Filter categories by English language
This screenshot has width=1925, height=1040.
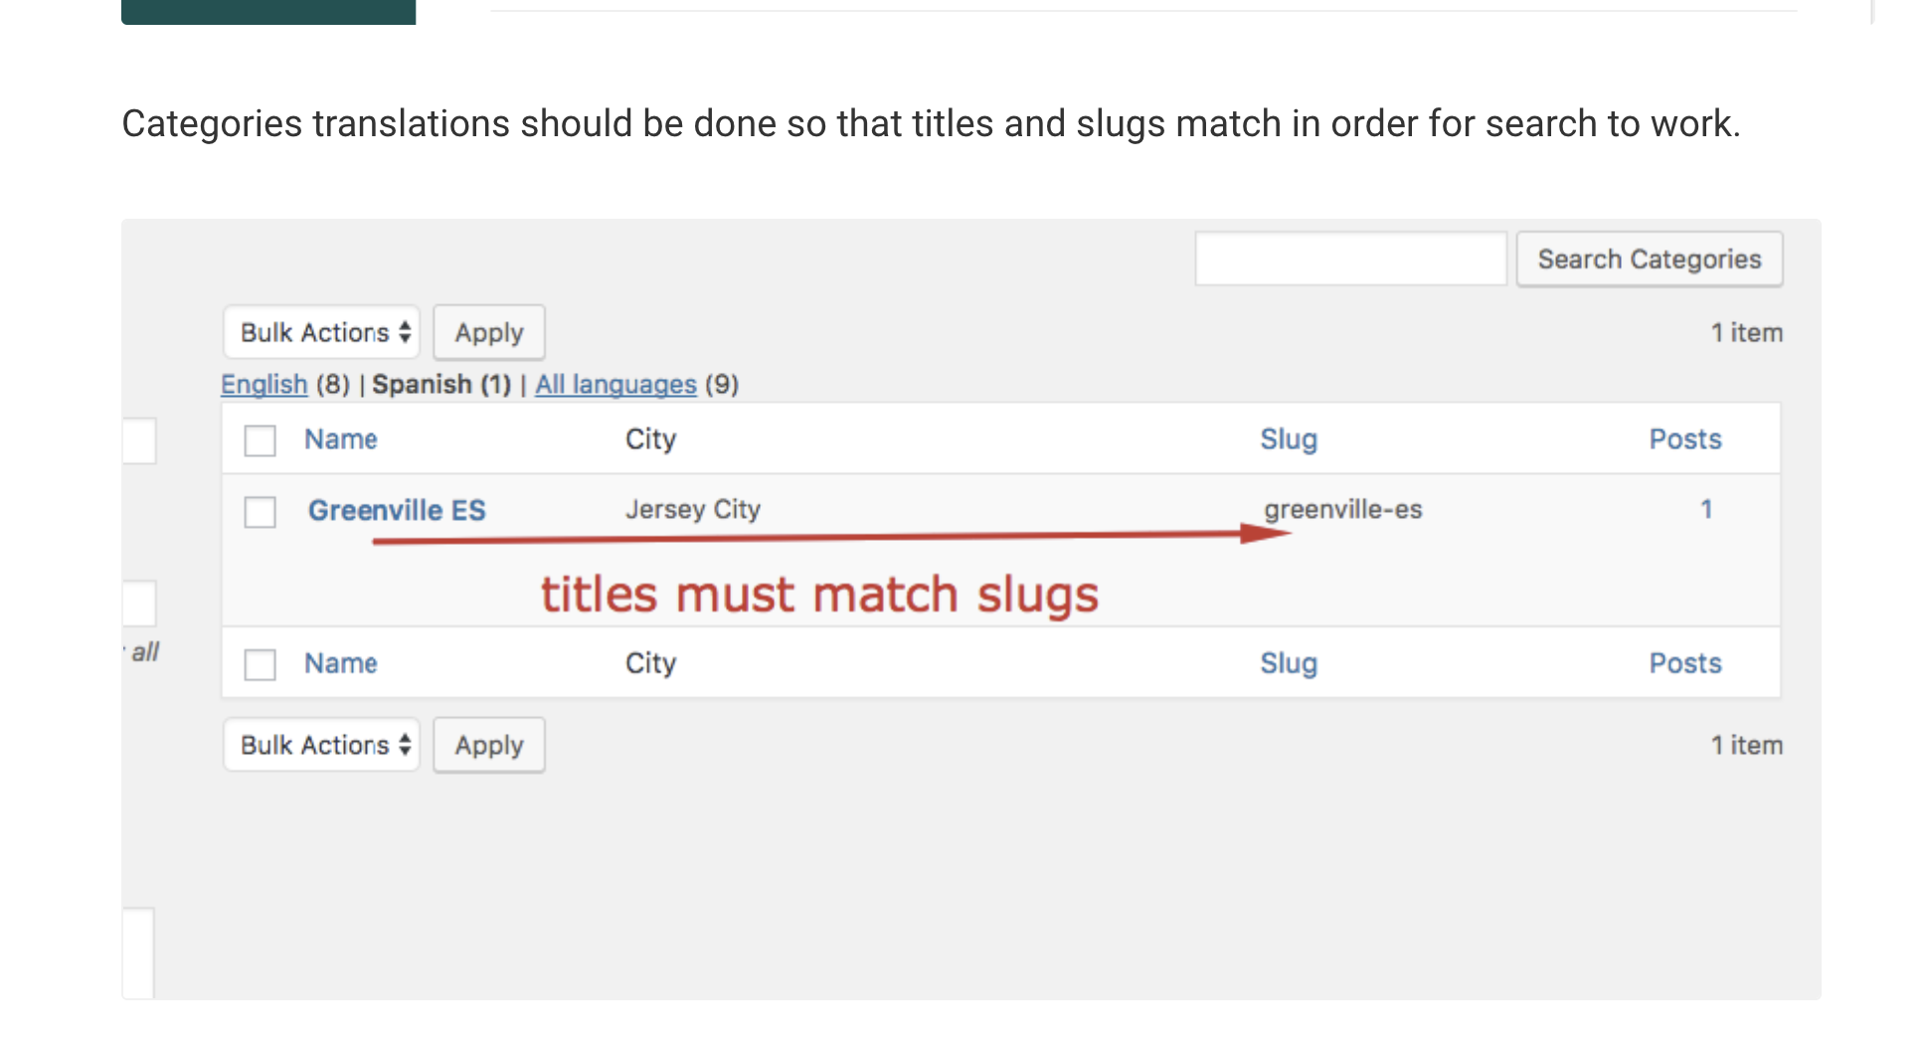(263, 385)
